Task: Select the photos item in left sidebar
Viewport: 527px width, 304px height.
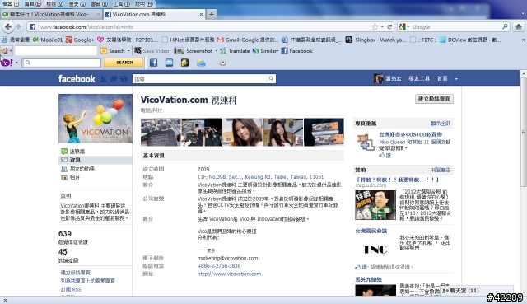Action: [75, 177]
